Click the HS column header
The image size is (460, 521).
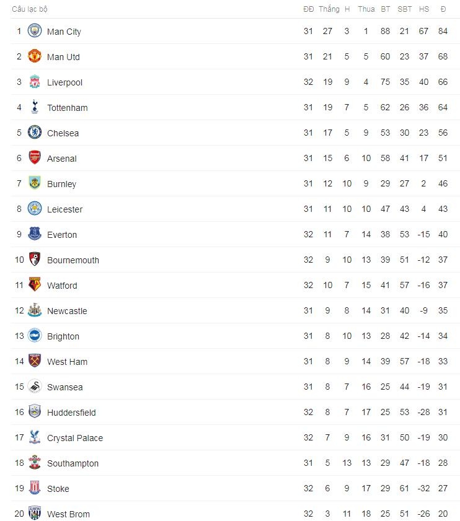[424, 9]
